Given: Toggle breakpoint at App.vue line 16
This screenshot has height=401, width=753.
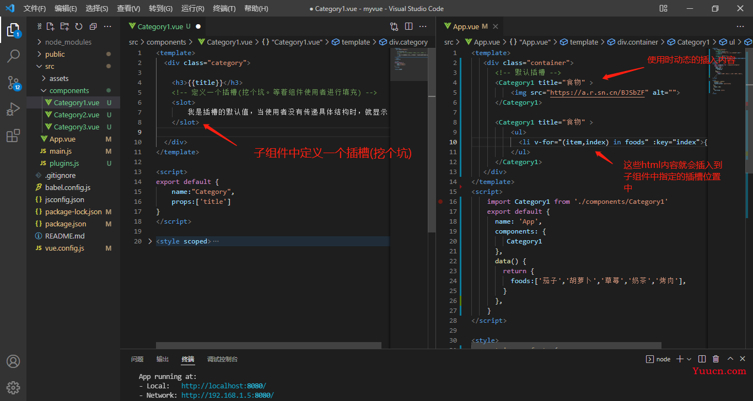Looking at the screenshot, I should point(440,202).
